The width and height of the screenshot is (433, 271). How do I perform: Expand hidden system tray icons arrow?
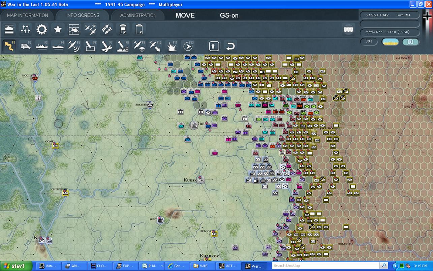(x=396, y=266)
